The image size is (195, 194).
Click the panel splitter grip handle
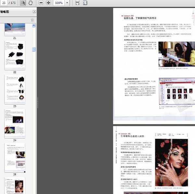point(38,103)
